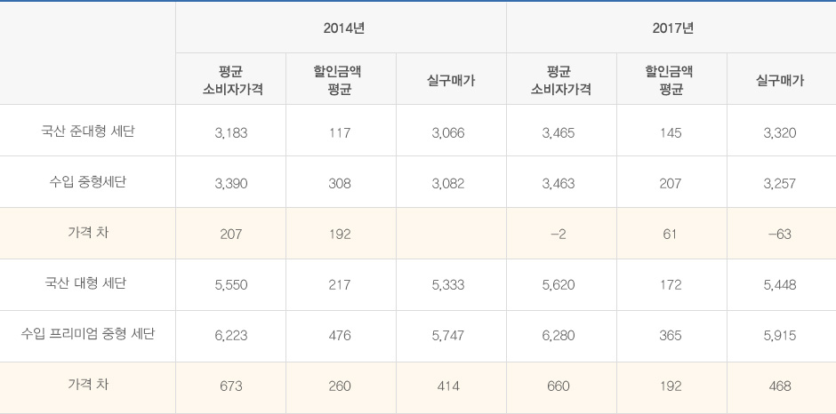Select the price difference cell showing 673
Image resolution: width=836 pixels, height=414 pixels.
click(231, 386)
